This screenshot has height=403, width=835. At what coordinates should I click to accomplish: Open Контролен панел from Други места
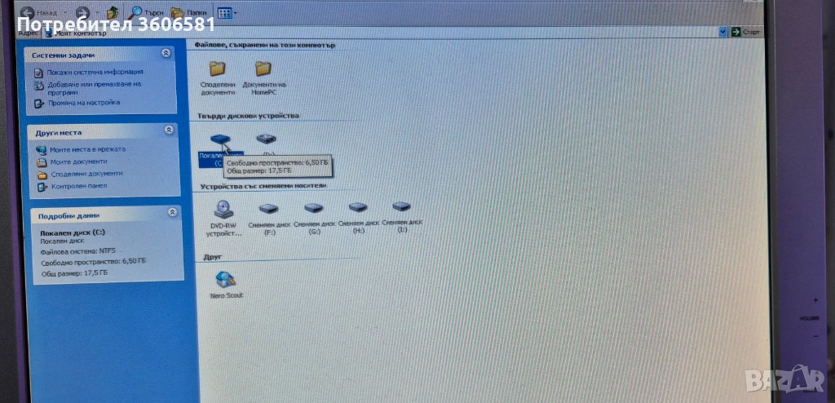point(78,186)
